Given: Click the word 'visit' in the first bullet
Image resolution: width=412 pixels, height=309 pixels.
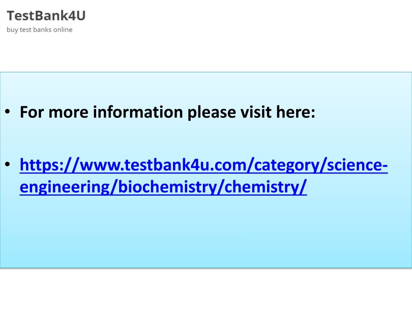Looking at the screenshot, I should (256, 112).
